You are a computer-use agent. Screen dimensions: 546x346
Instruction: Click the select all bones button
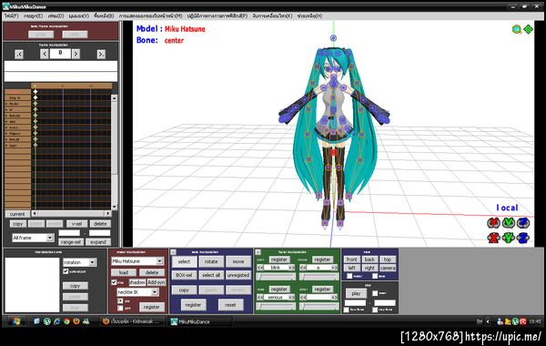211,275
